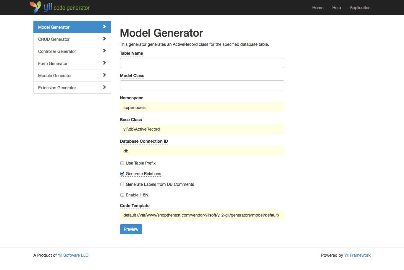Click the CRUD Generator chevron arrow

point(104,39)
